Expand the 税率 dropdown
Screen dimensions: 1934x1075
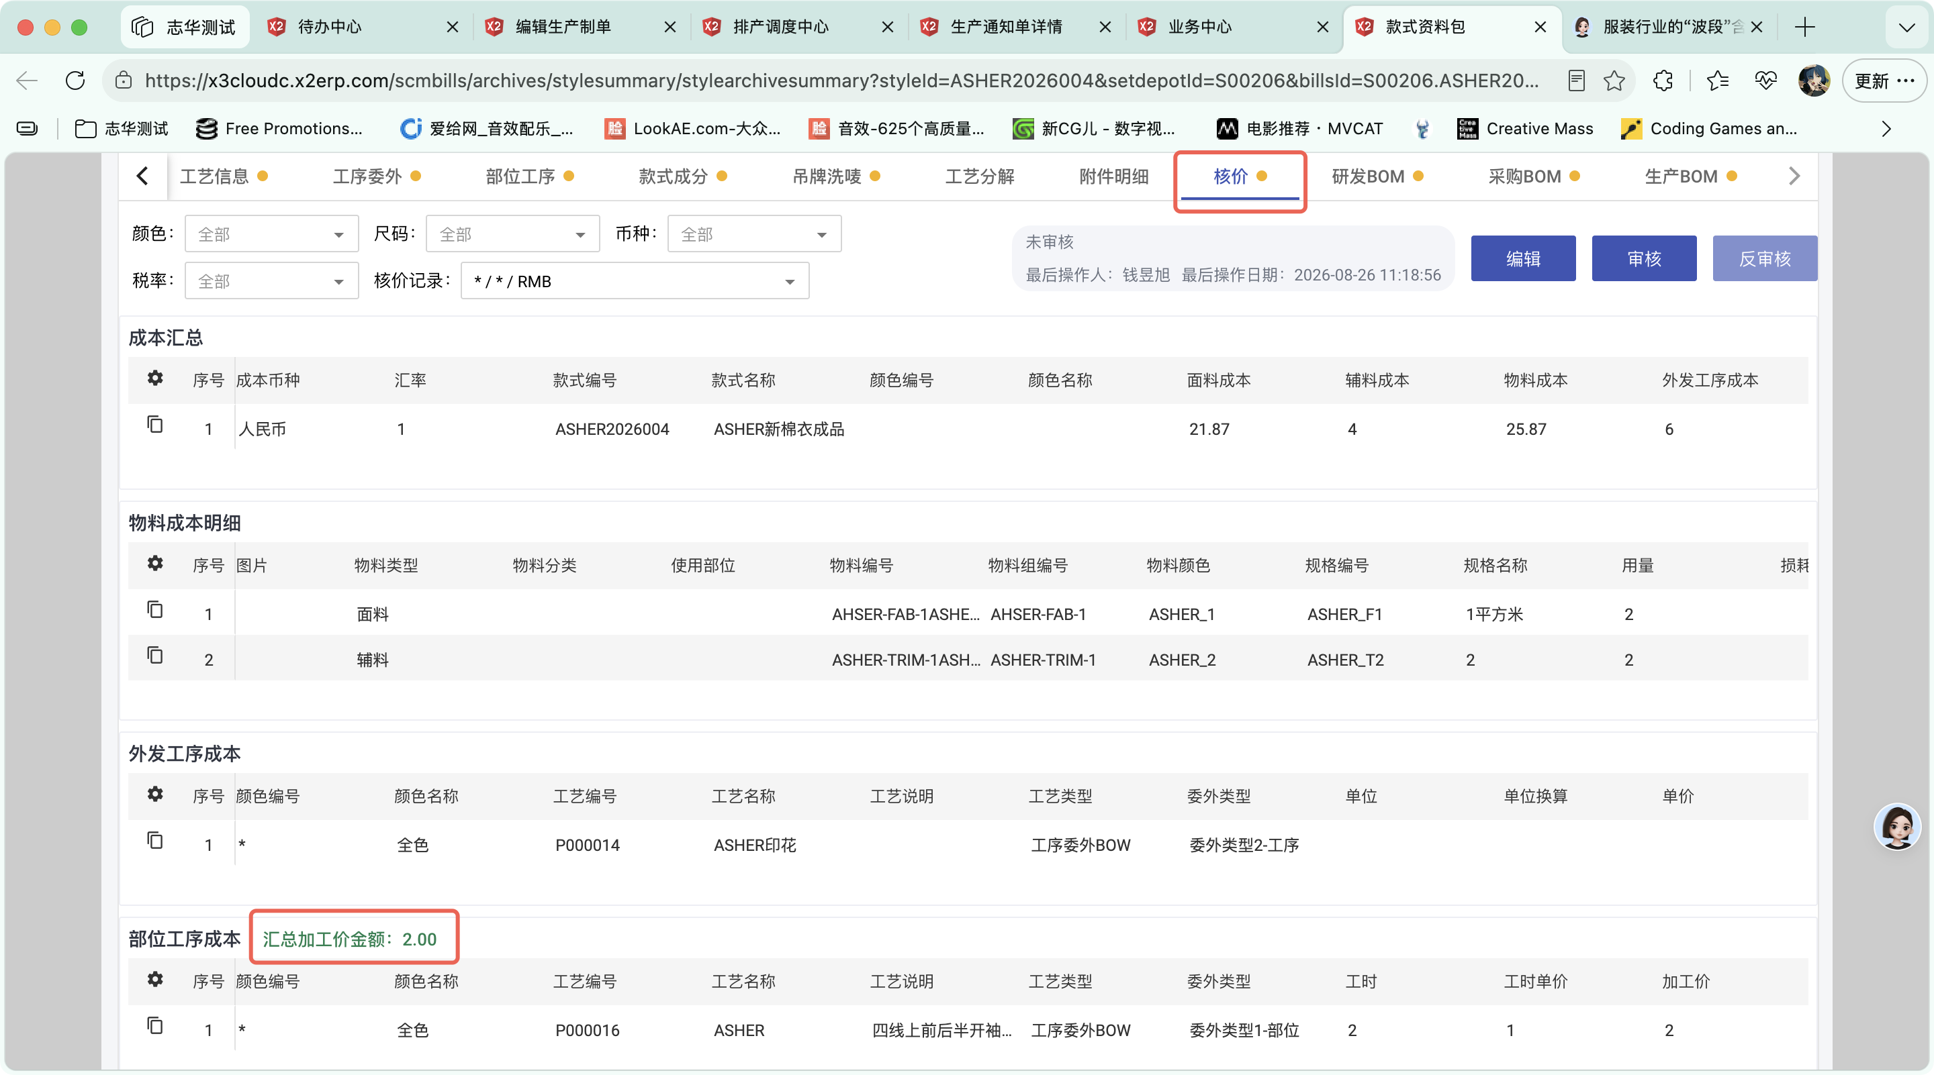pyautogui.click(x=272, y=281)
